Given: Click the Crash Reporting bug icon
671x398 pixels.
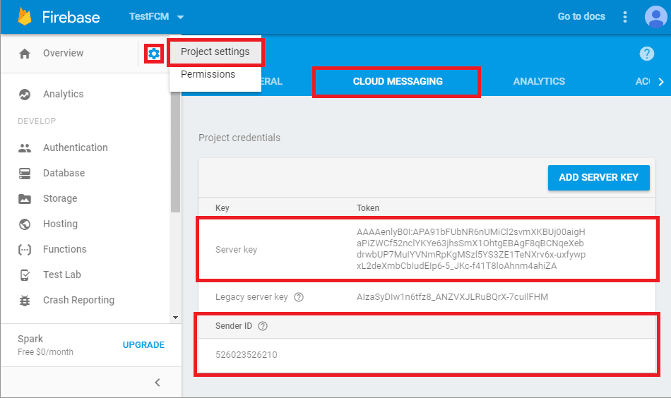Looking at the screenshot, I should [25, 301].
